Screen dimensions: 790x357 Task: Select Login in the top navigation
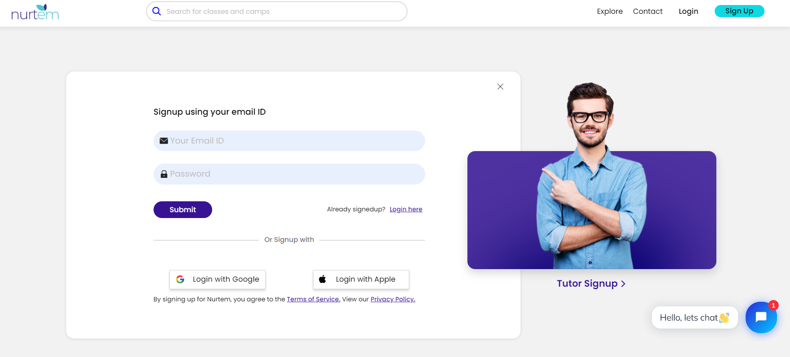[688, 11]
